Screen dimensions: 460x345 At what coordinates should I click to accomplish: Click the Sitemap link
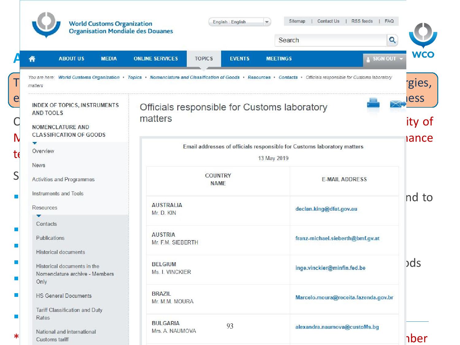pyautogui.click(x=297, y=21)
